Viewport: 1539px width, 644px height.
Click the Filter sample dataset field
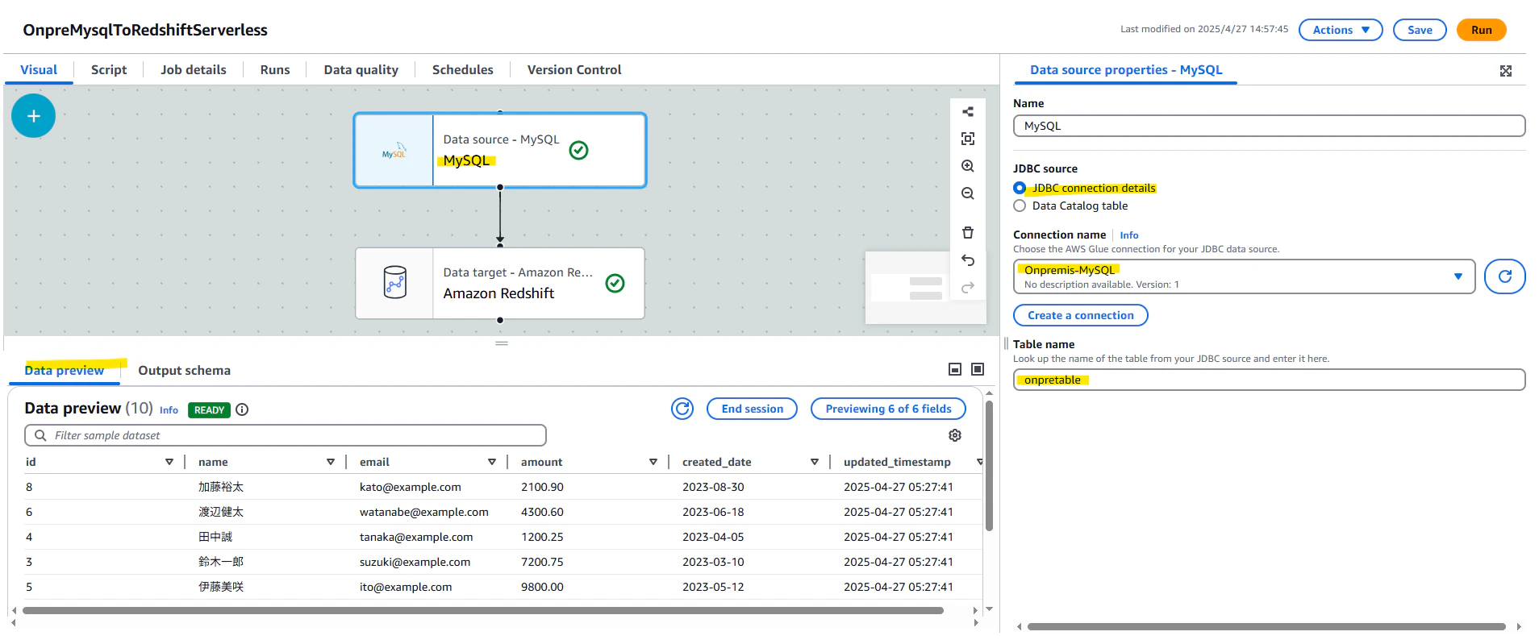point(286,435)
